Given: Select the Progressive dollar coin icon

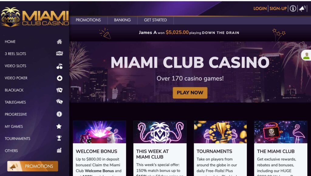Looking at the screenshot, I should pos(59,114).
